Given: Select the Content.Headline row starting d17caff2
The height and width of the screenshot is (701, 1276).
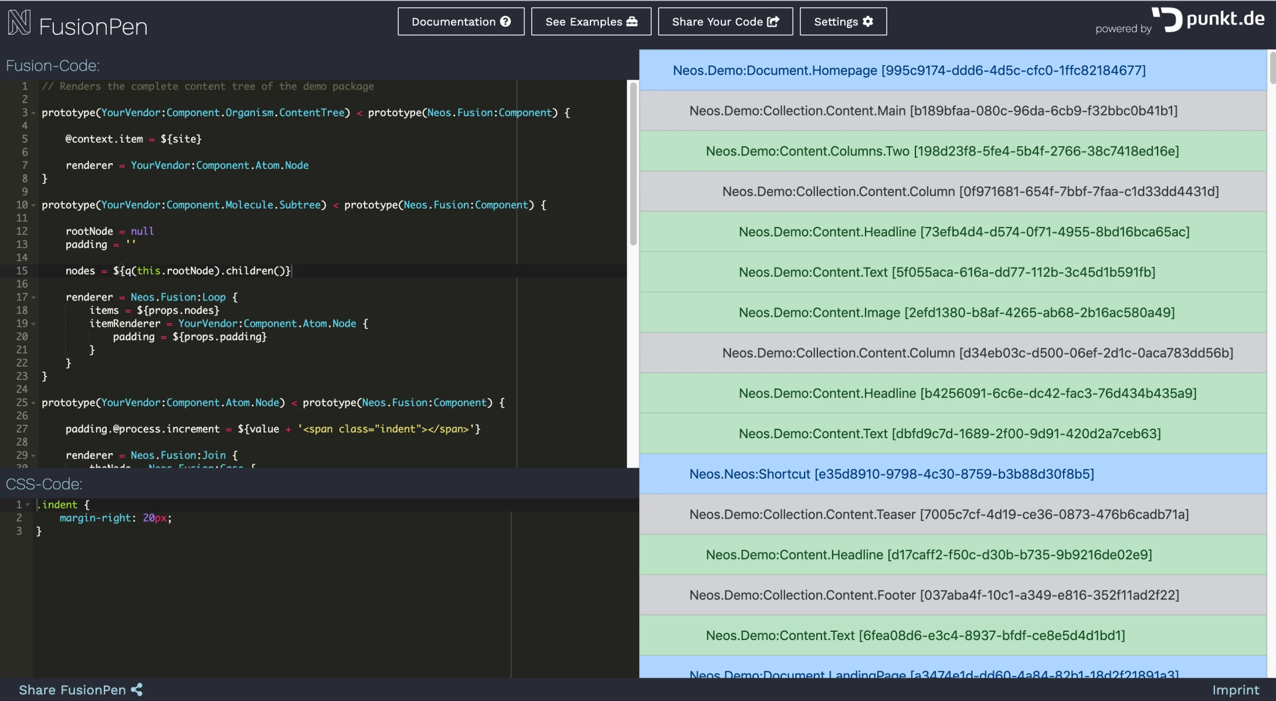Looking at the screenshot, I should [x=953, y=555].
